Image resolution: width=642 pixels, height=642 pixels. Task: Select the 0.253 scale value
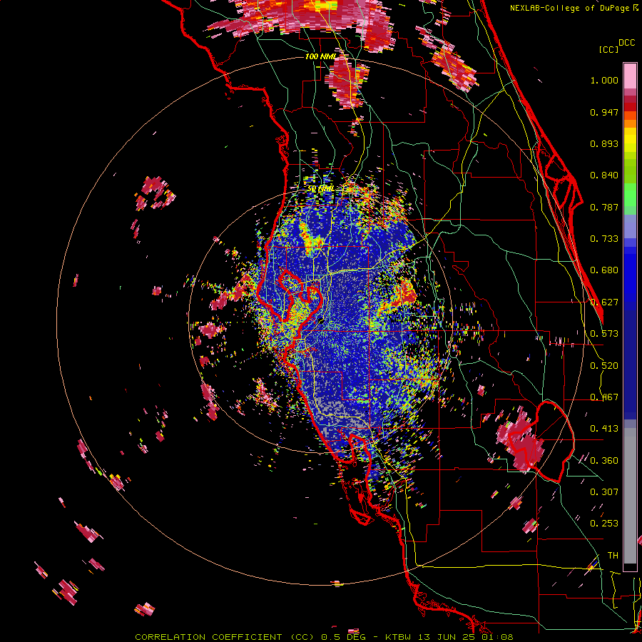604,524
